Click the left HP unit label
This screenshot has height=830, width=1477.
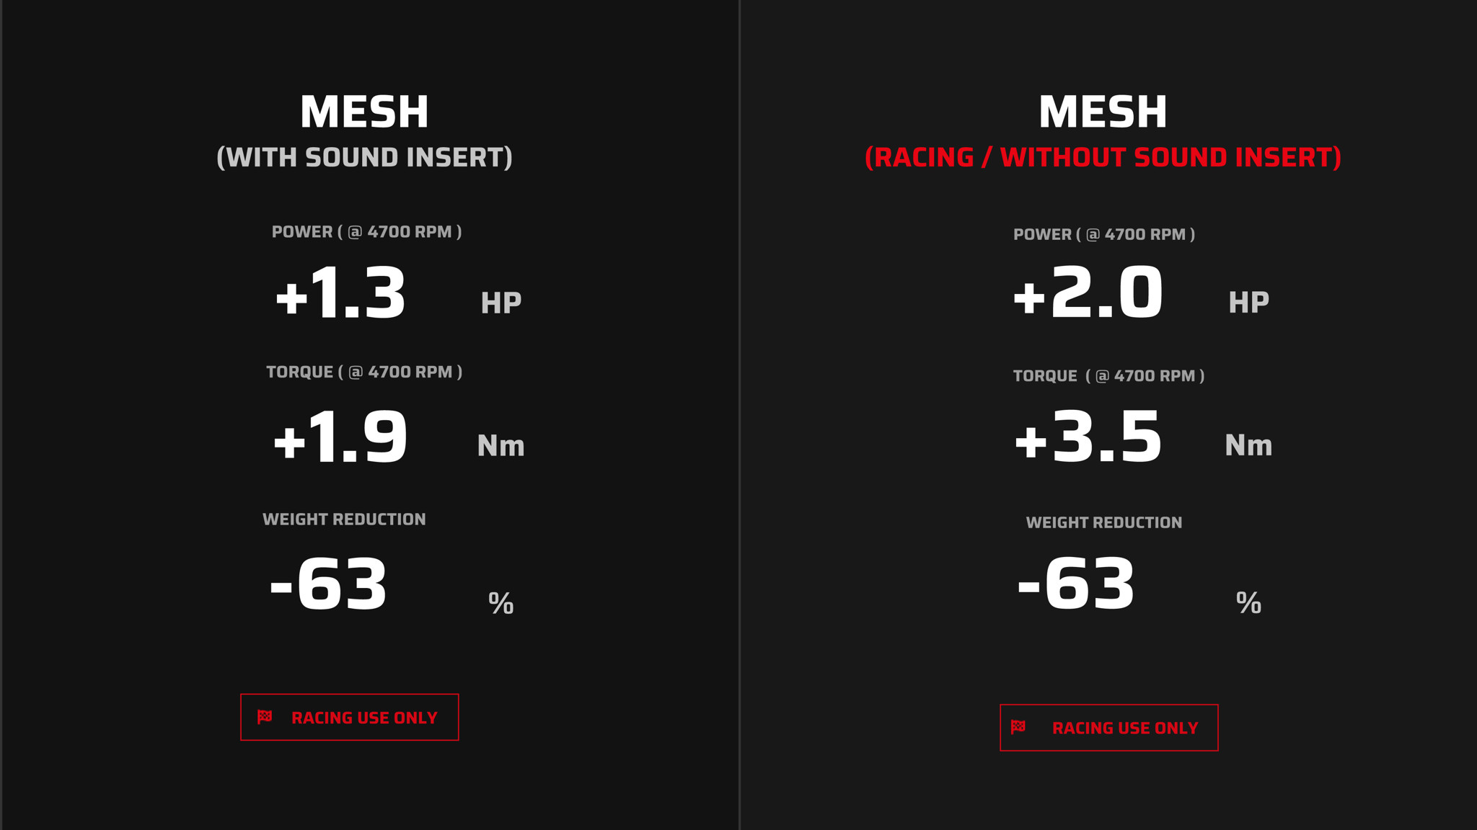point(501,303)
